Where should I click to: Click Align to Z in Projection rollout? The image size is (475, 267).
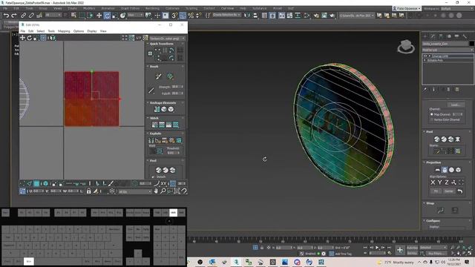click(x=447, y=182)
